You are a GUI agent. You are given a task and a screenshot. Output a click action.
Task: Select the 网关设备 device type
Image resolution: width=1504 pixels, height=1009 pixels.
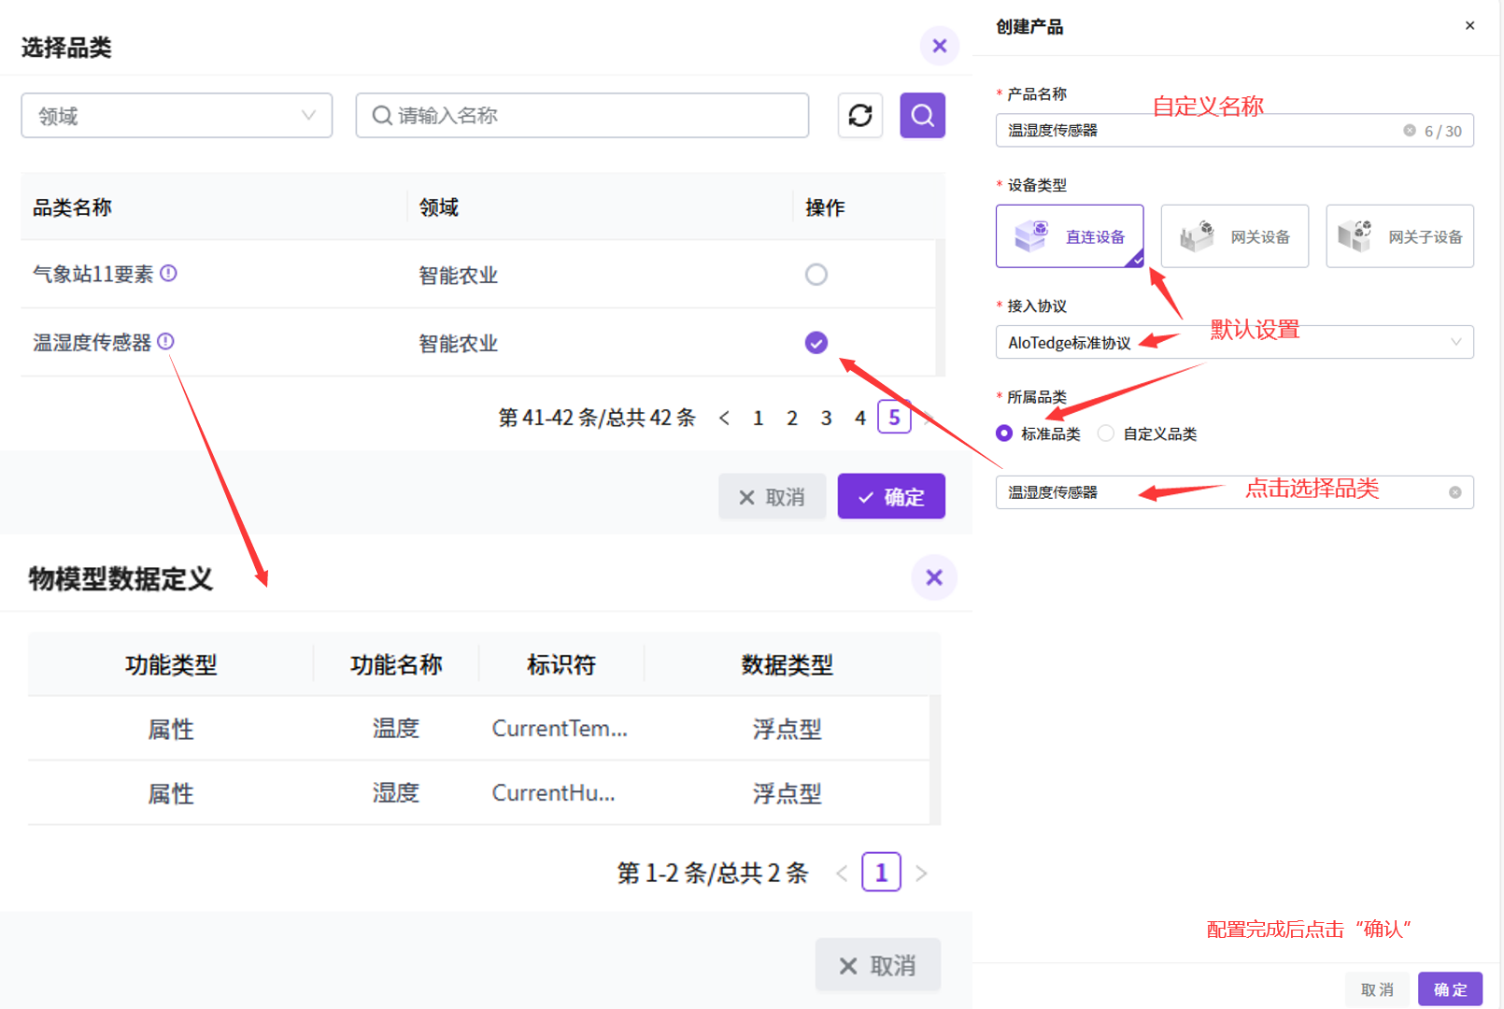click(x=1234, y=236)
